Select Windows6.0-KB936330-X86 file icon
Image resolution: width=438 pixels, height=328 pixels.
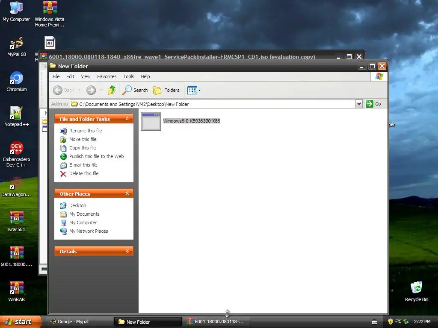(151, 121)
